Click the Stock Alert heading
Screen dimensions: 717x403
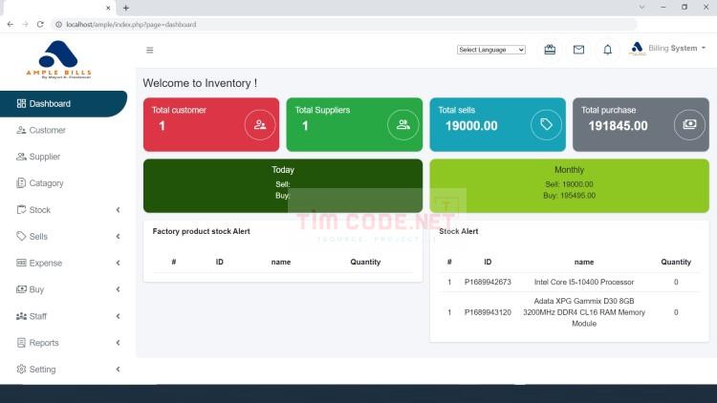click(458, 232)
